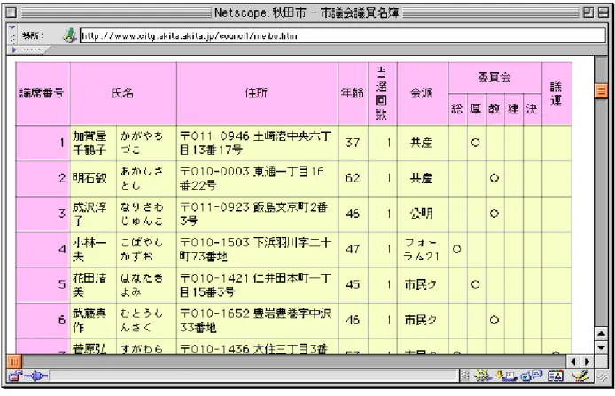Click age 62 in row 2
Viewport: 615px width, 396px height.
pyautogui.click(x=353, y=178)
